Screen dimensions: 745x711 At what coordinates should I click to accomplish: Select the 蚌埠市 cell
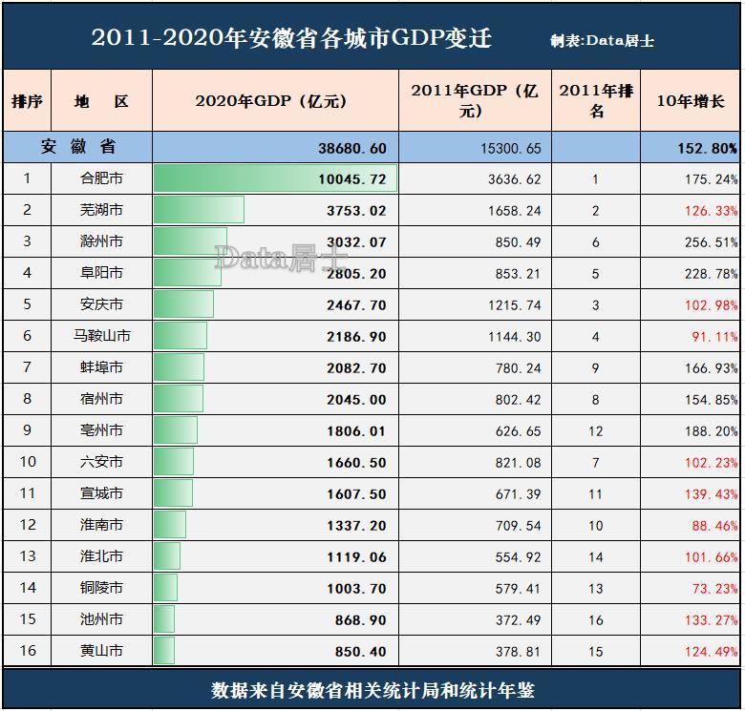pyautogui.click(x=101, y=367)
